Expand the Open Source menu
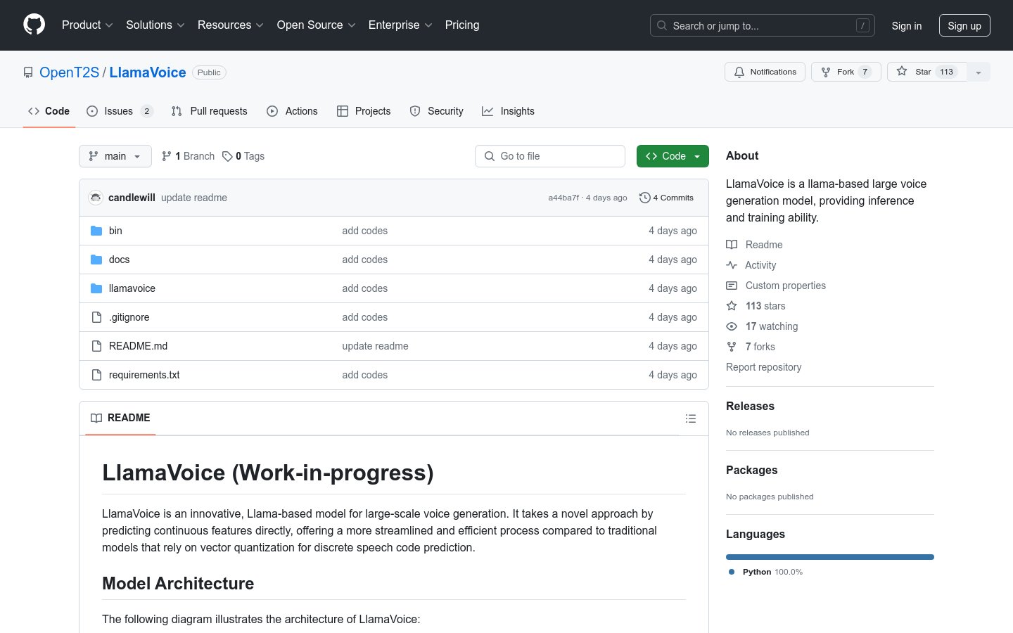The image size is (1013, 633). [x=316, y=25]
